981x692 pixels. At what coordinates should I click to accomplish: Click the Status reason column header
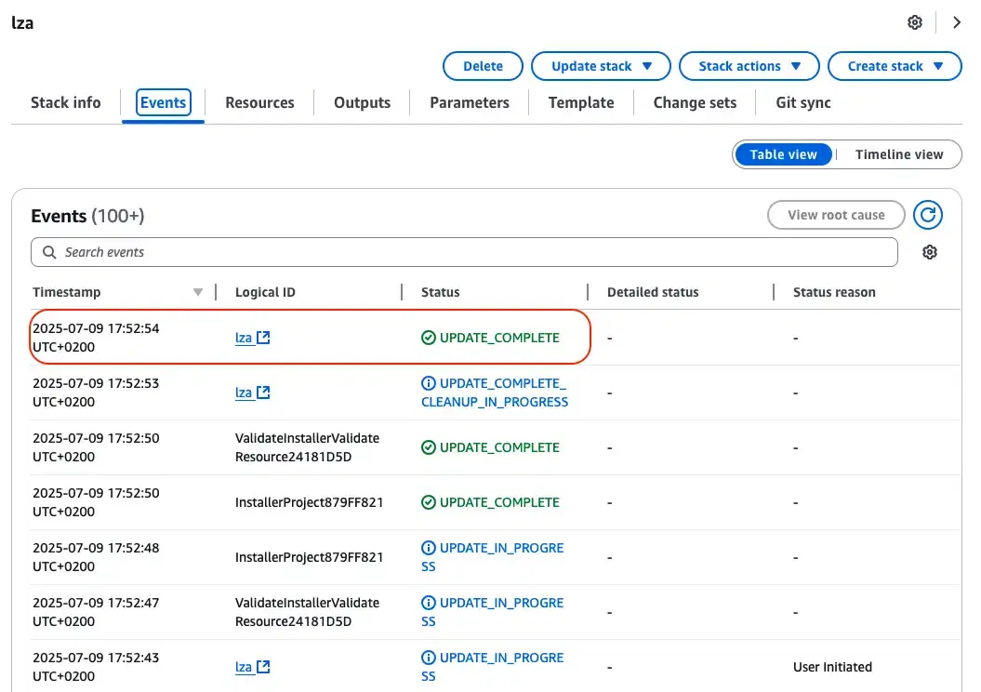pos(834,292)
